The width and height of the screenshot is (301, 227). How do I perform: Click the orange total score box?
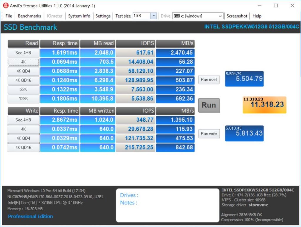264,105
